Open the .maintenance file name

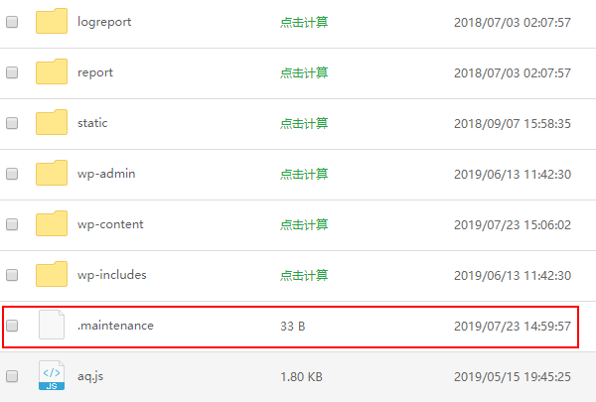115,325
